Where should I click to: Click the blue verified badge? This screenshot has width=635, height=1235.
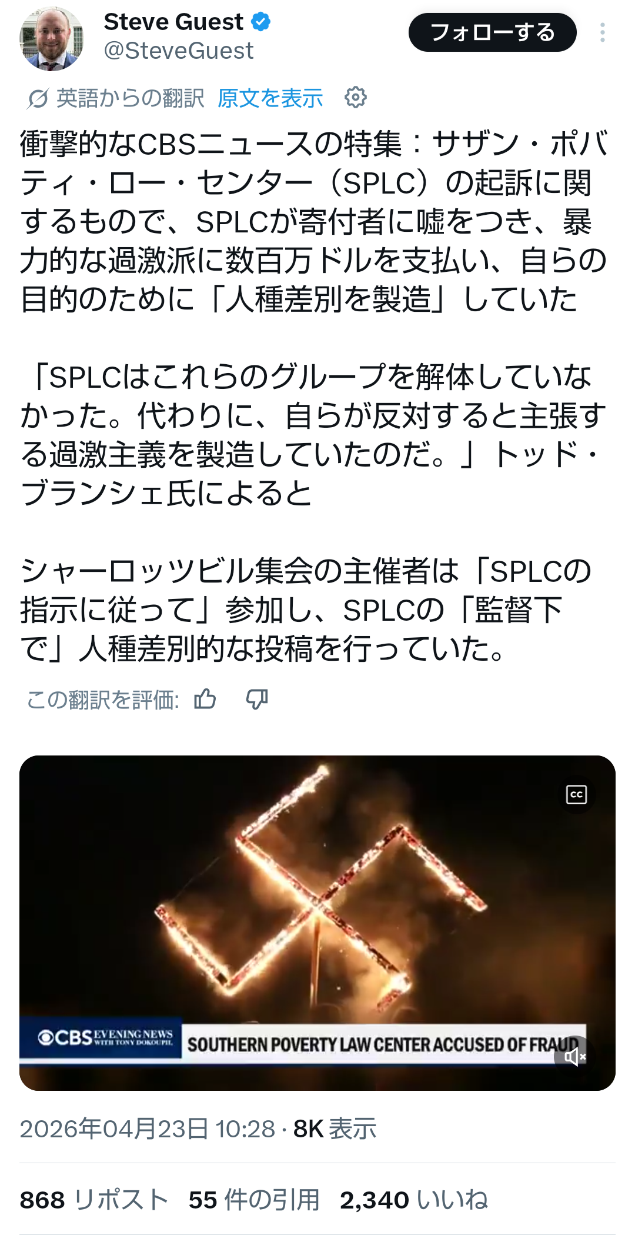[x=260, y=22]
